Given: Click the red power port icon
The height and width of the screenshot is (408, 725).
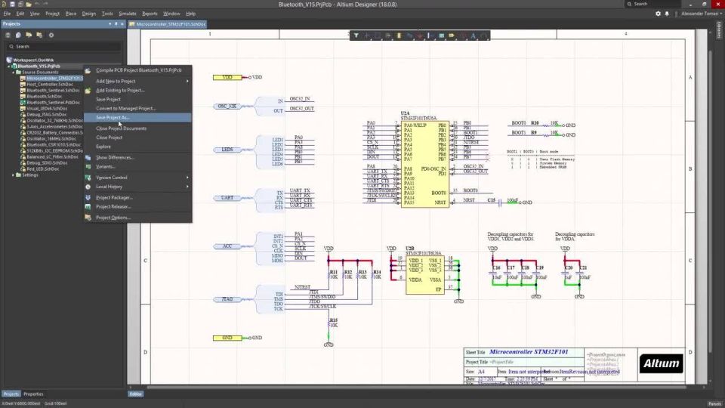Looking at the screenshot, I should pyautogui.click(x=420, y=36).
